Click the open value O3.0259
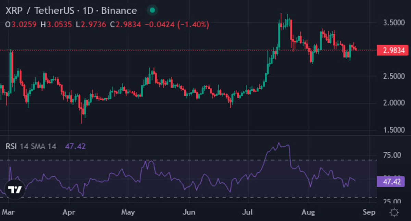Screen dimensions: 411x221 point(21,25)
